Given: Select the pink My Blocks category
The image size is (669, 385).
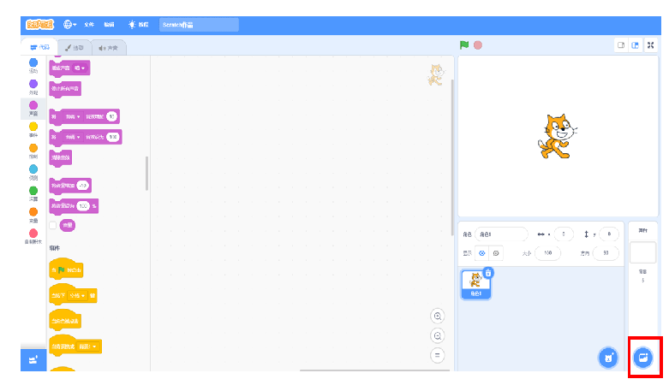Looking at the screenshot, I should [x=33, y=236].
